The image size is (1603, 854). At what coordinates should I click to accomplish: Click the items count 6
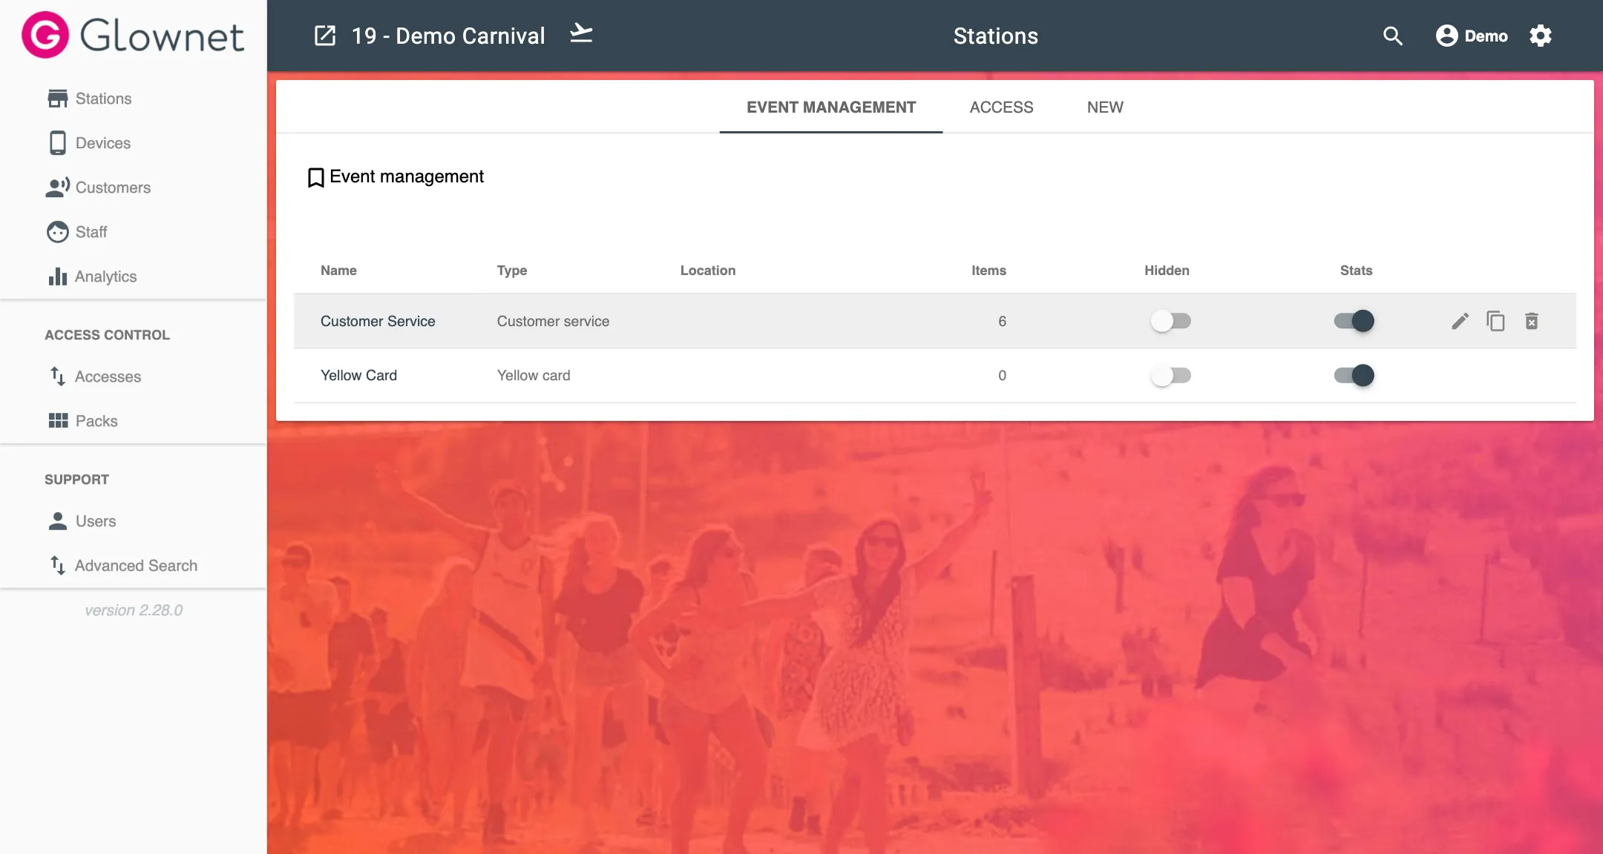1002,321
